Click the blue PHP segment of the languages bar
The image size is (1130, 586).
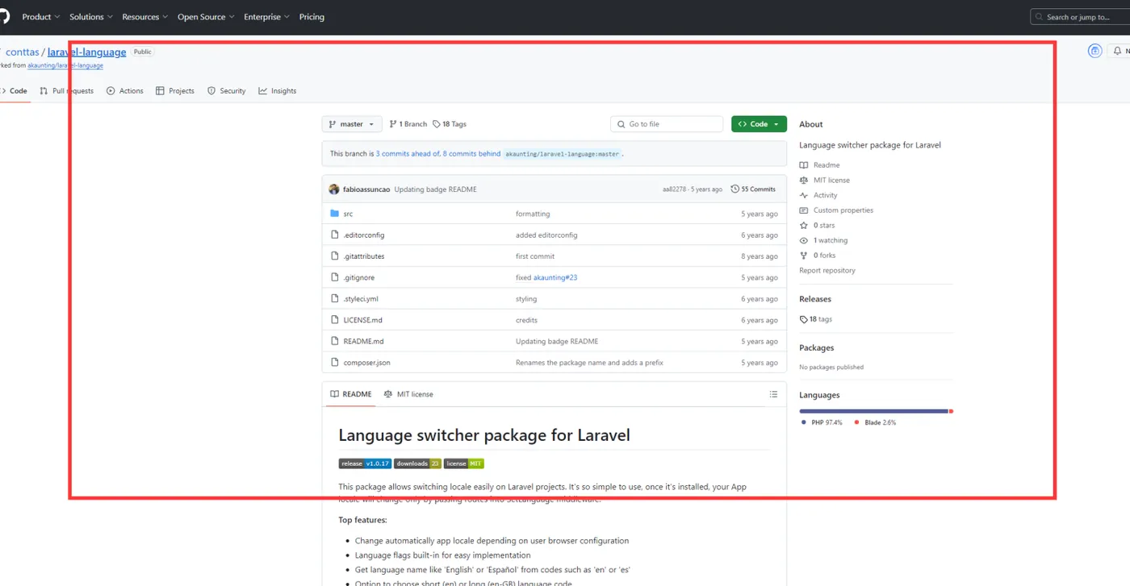pos(874,411)
